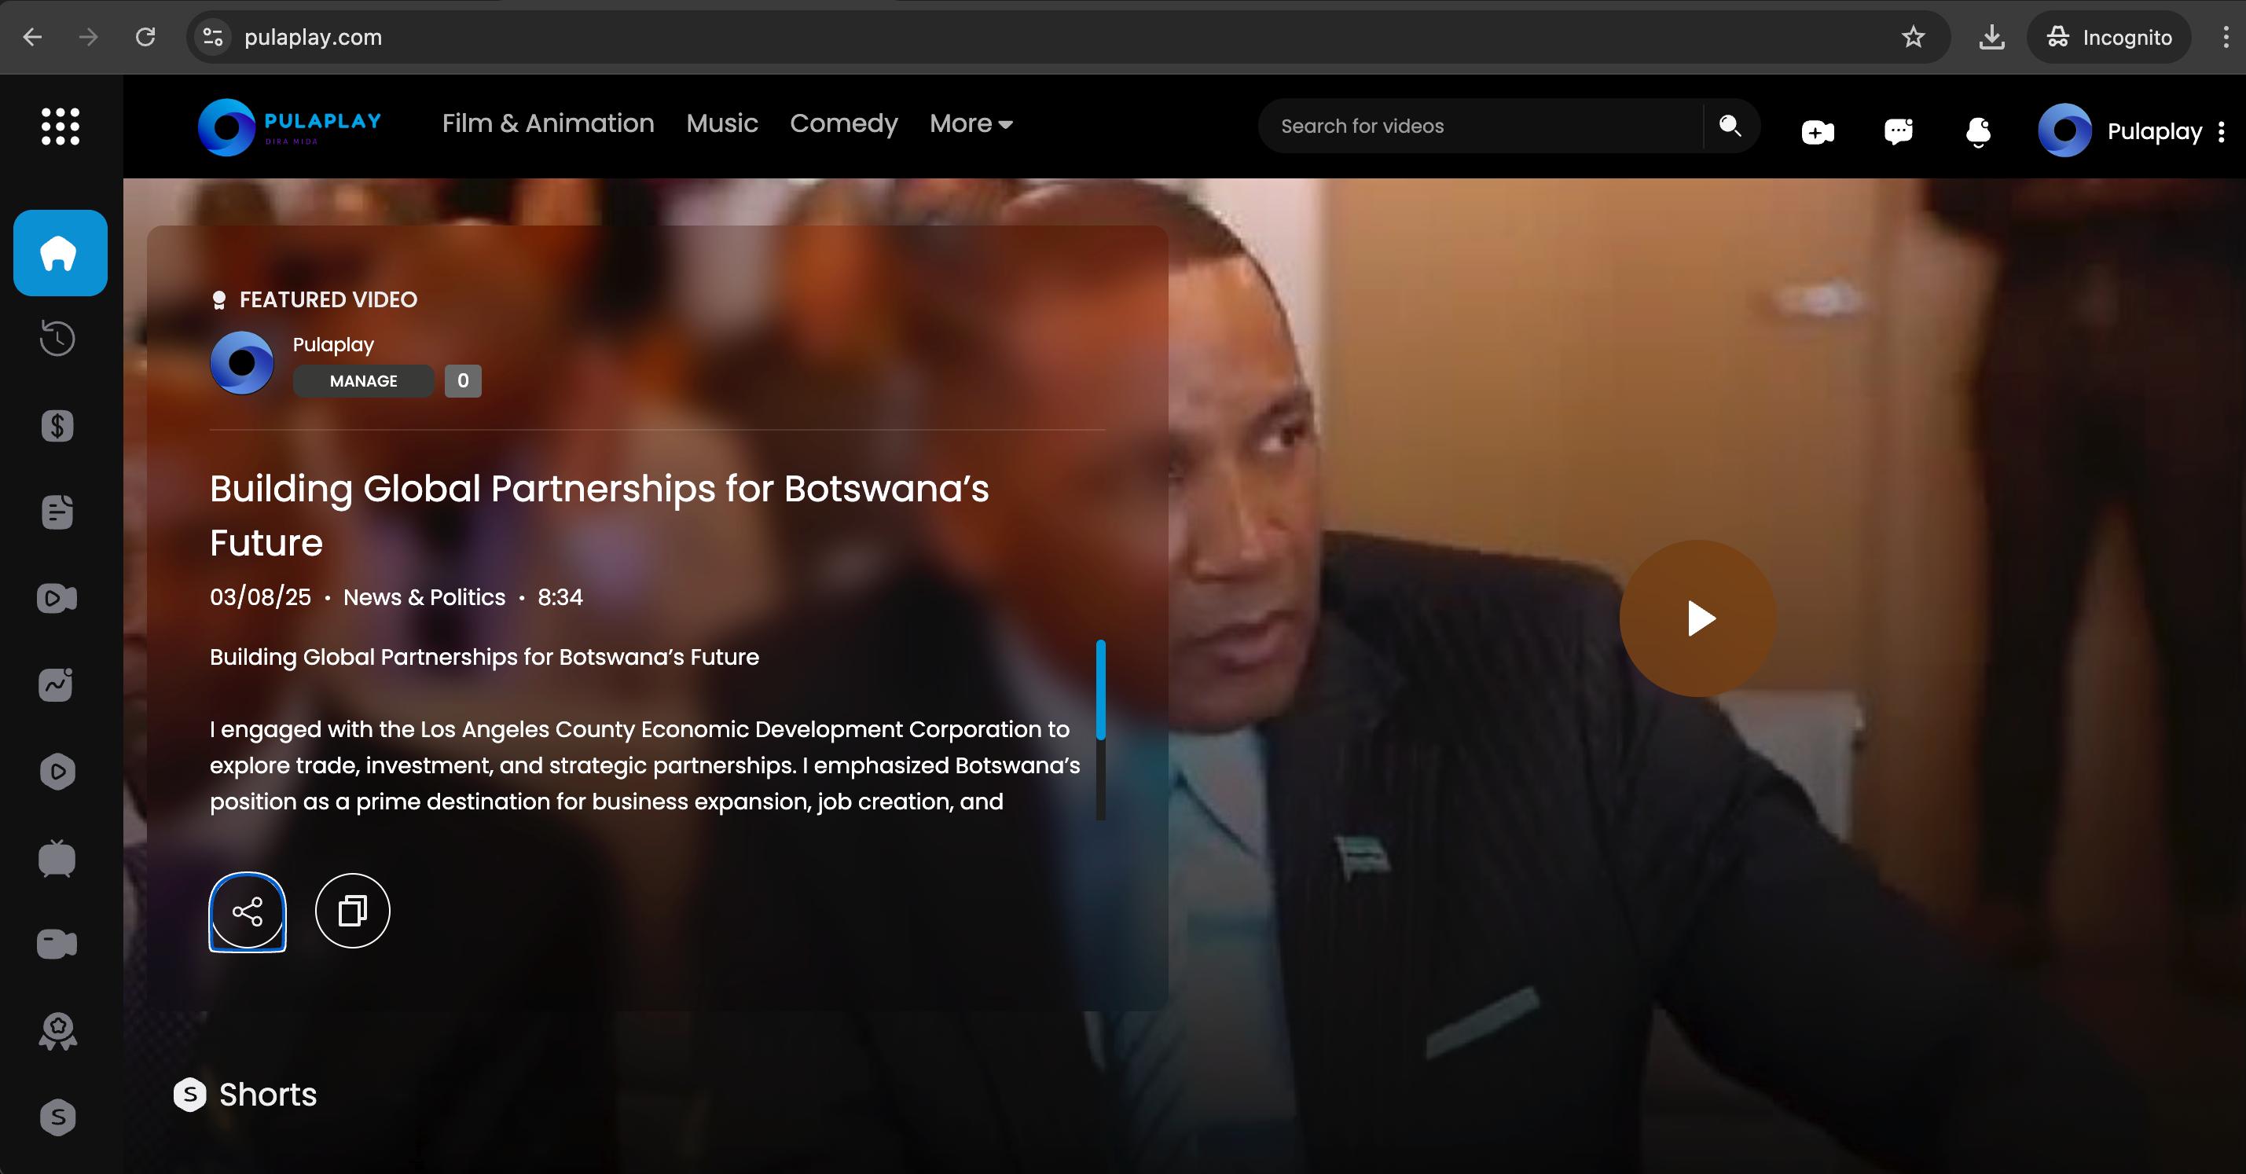Viewport: 2246px width, 1174px height.
Task: Open the News & Politics category link
Action: 424,597
